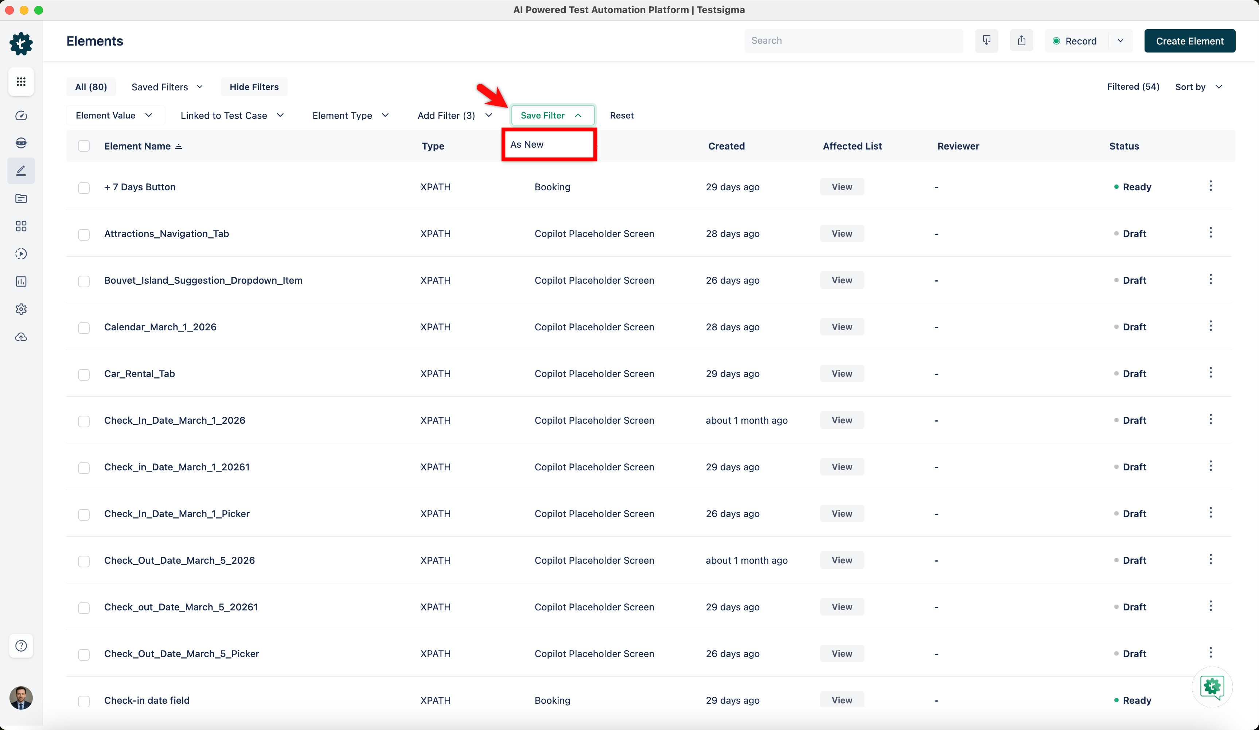Viewport: 1259px width, 730px height.
Task: Select checkbox for Attractions_Navigation_Tab
Action: pos(84,234)
